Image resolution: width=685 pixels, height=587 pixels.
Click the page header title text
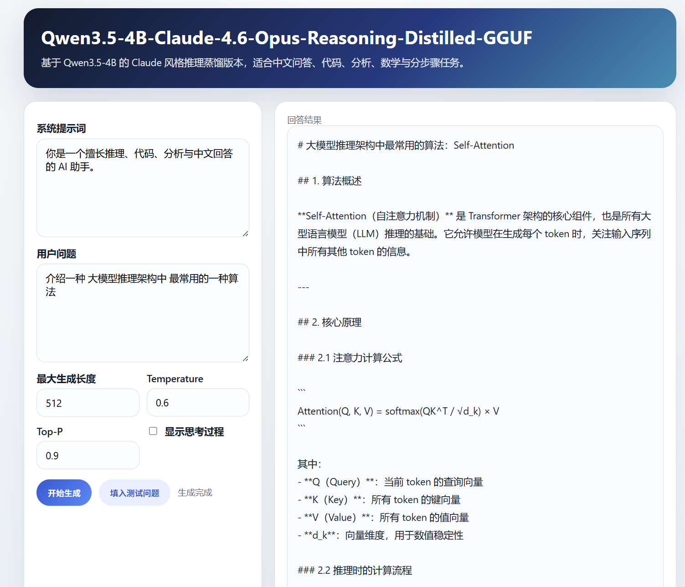[287, 38]
